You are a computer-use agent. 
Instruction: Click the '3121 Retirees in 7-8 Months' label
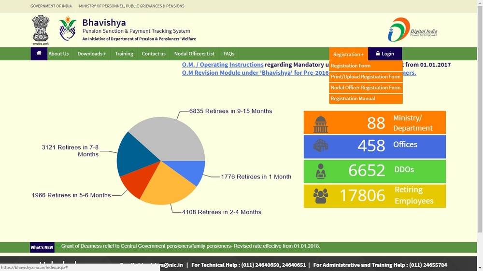tap(70, 151)
